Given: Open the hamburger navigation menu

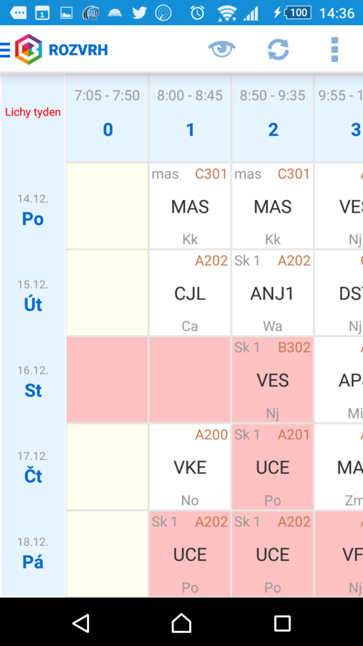Looking at the screenshot, I should 5,50.
